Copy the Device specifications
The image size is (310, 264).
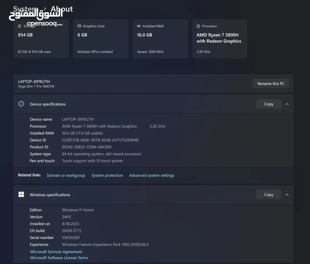click(268, 104)
